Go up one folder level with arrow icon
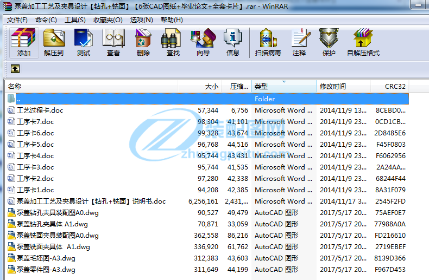 (15, 69)
